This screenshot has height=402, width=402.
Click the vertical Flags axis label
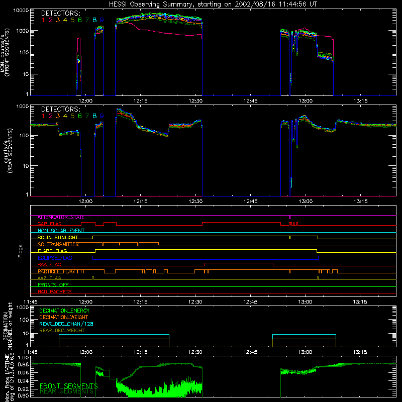(21, 251)
